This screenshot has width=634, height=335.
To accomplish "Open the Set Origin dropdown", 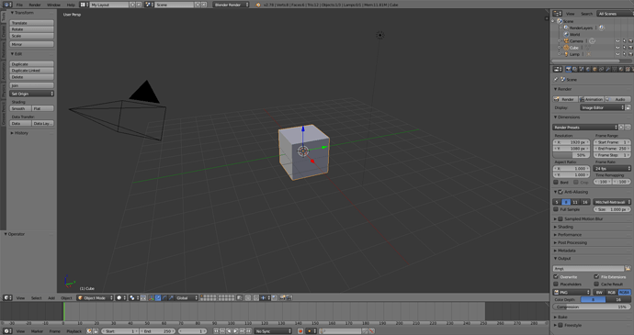I will tap(32, 94).
